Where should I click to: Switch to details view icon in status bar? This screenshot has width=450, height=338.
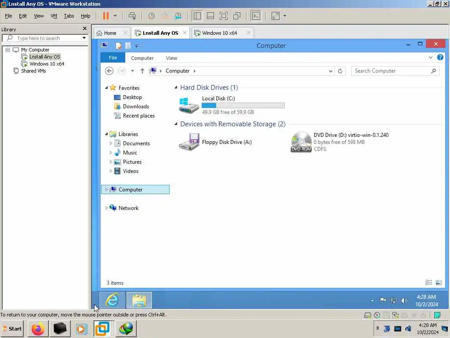point(428,283)
